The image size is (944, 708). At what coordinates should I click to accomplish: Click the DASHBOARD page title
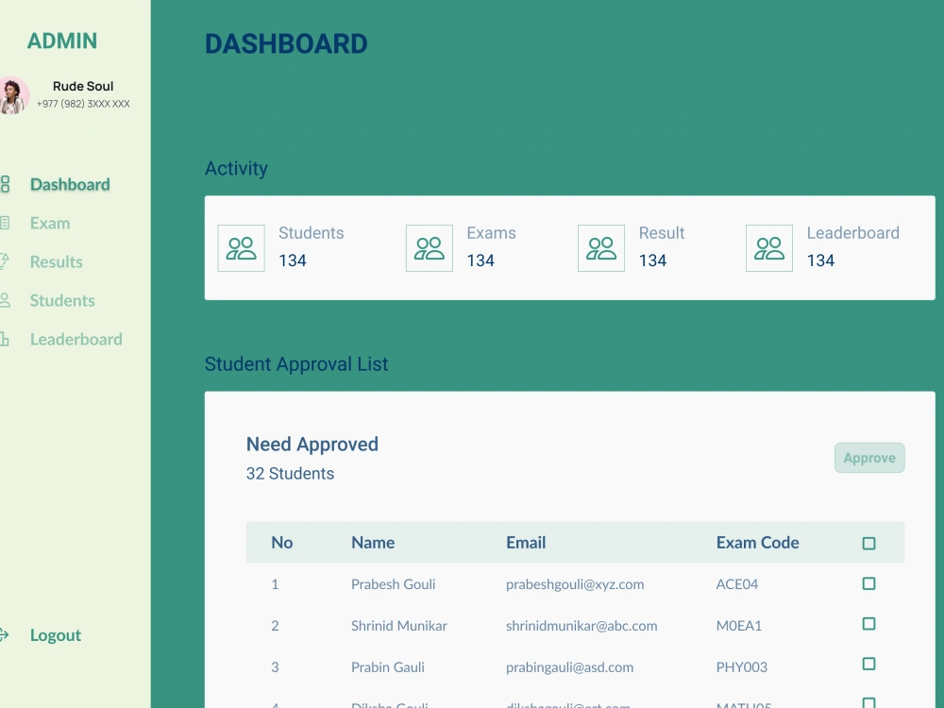286,44
